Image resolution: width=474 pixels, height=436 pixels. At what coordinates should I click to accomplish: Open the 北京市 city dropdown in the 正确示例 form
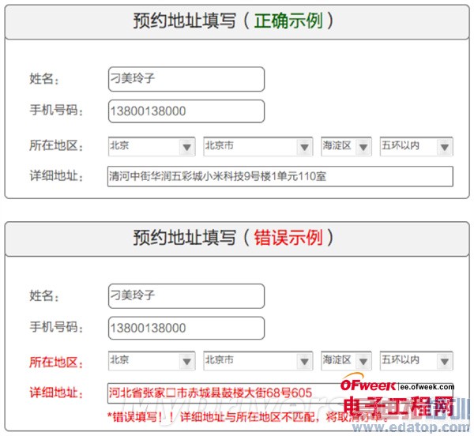[x=258, y=147]
